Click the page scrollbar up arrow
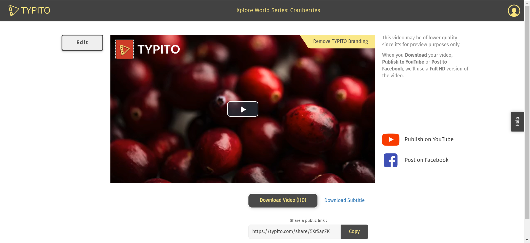Viewport: 530px width, 243px height. pos(527,2)
